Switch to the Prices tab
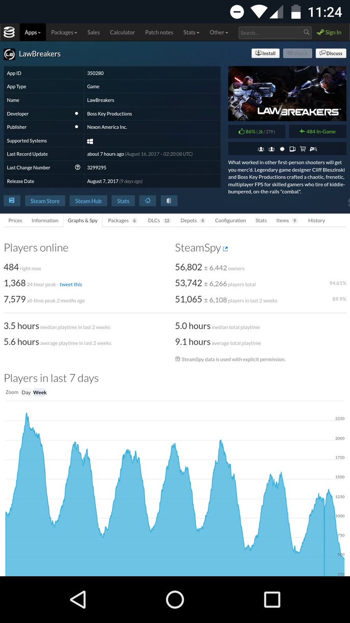This screenshot has width=350, height=623. point(15,221)
